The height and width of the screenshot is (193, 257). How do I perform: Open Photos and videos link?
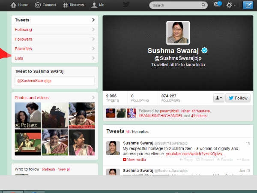click(x=32, y=98)
